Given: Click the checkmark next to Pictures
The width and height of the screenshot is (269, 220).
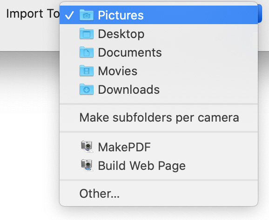Looking at the screenshot, I should [69, 15].
